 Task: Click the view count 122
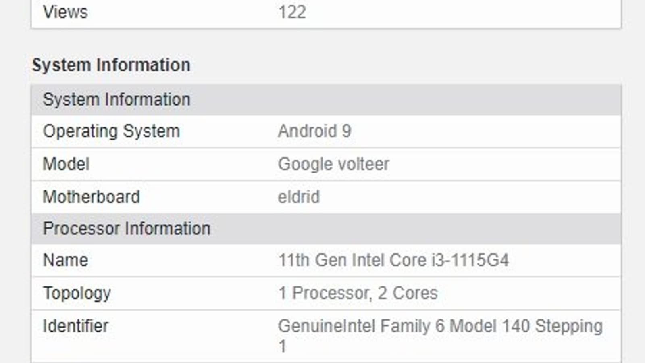[x=292, y=12]
